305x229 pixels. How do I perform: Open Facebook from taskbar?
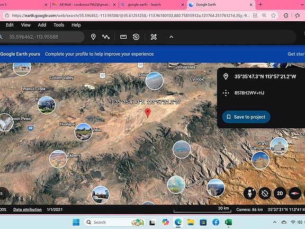pos(216,222)
